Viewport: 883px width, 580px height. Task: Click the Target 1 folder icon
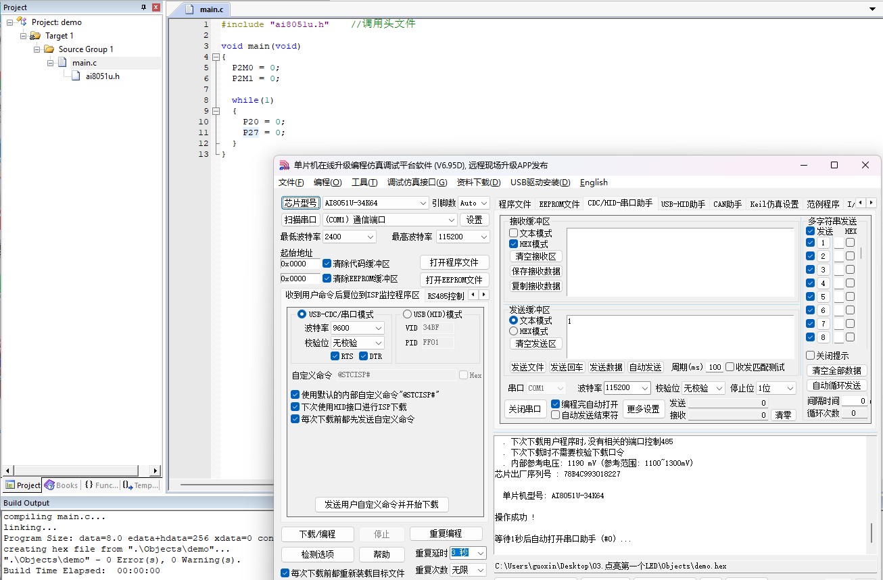37,36
